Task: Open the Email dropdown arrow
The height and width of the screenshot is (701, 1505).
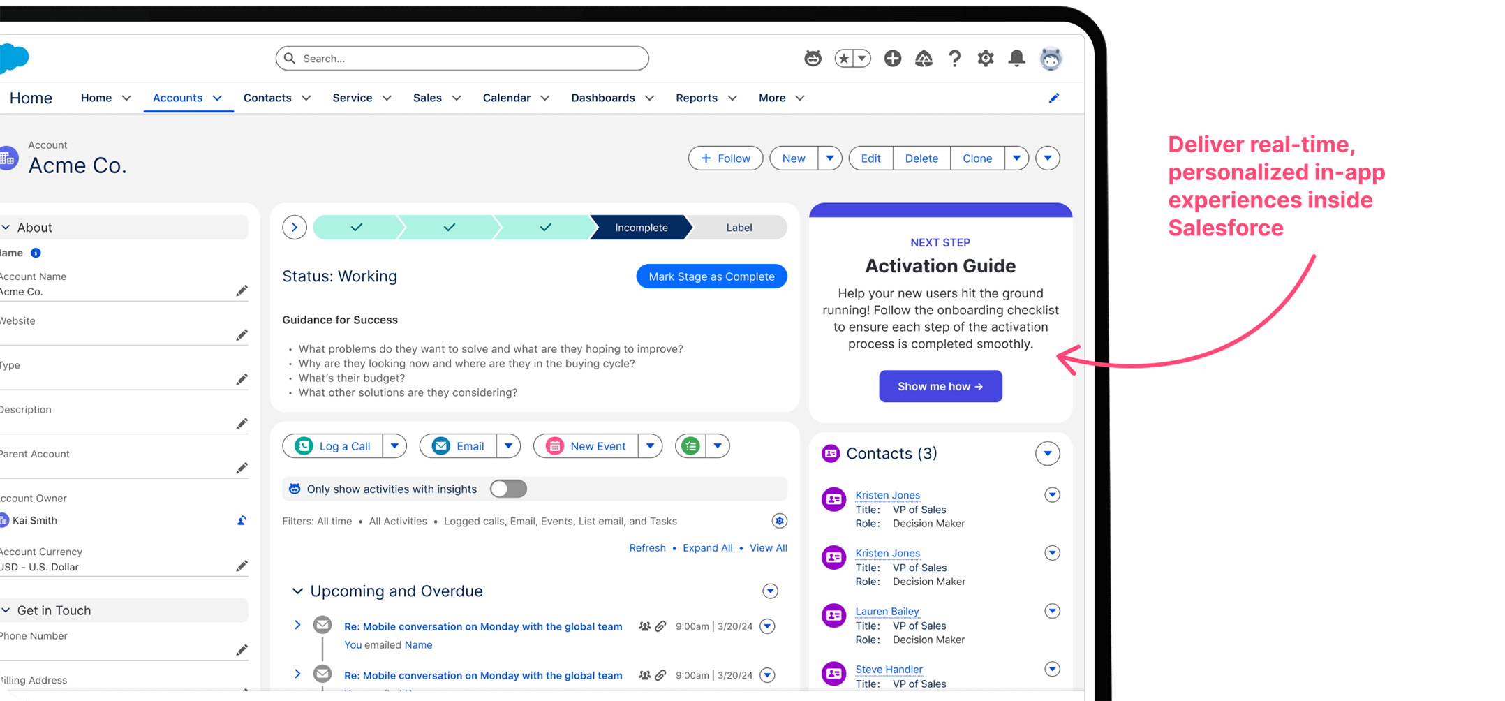Action: point(509,446)
